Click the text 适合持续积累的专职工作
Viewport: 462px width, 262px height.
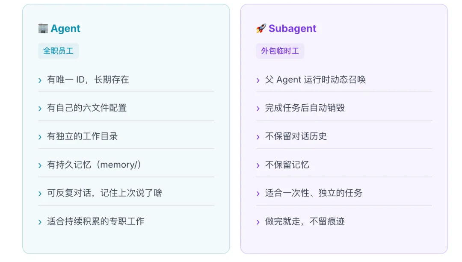[95, 221]
